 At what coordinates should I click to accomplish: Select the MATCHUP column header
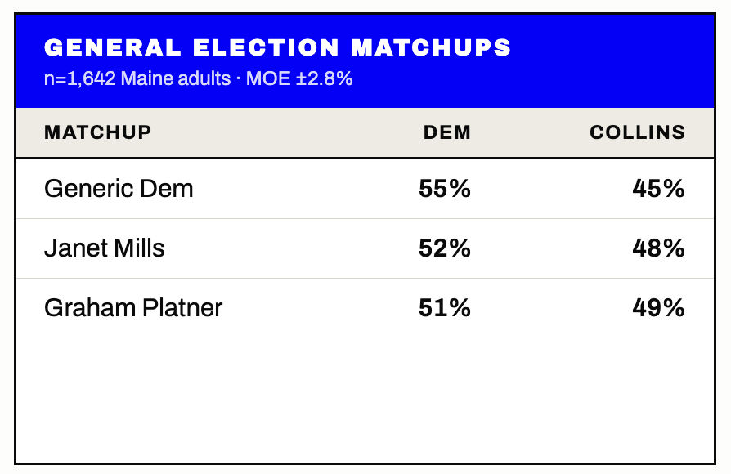(98, 132)
